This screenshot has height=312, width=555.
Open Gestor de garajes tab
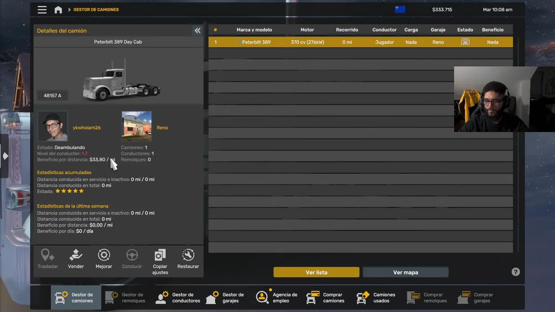pos(225,298)
